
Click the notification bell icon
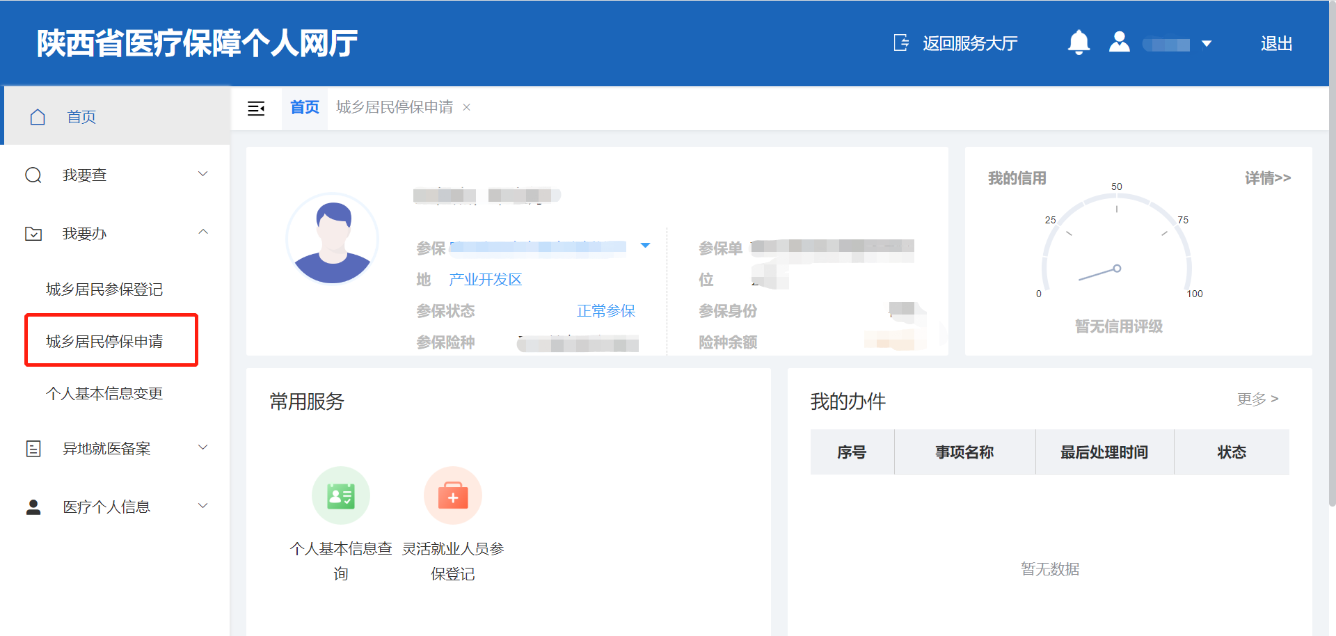pyautogui.click(x=1079, y=43)
